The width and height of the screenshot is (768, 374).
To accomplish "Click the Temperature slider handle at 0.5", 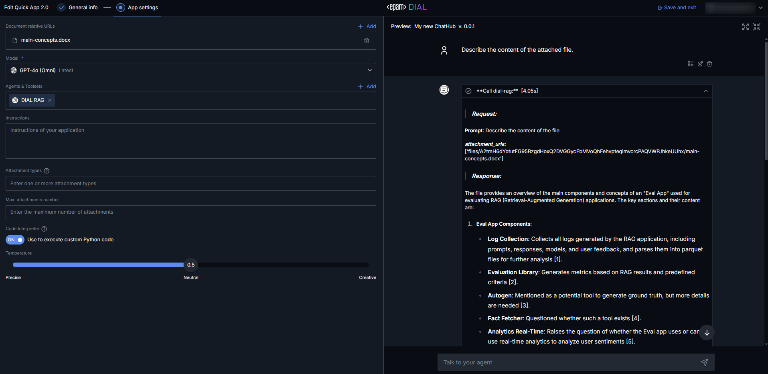I will 191,265.
